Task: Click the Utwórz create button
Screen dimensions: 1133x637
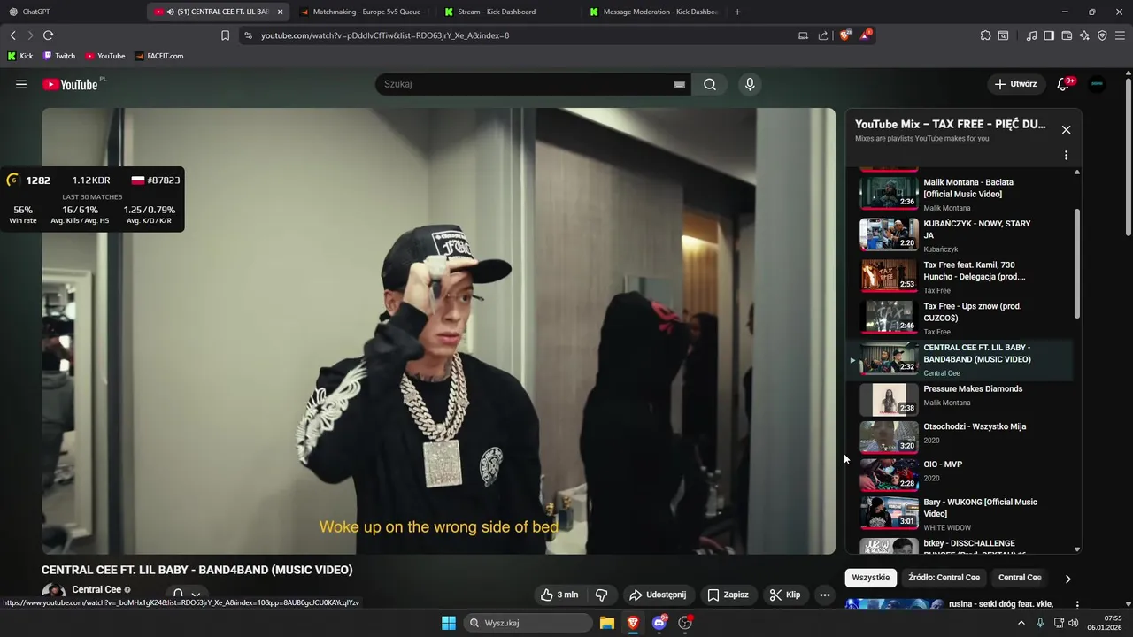Action: [x=1015, y=84]
